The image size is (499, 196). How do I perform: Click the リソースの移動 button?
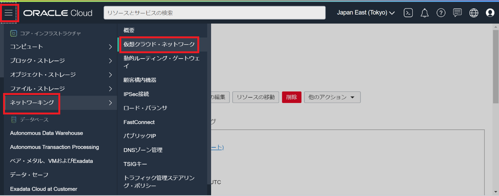point(256,97)
